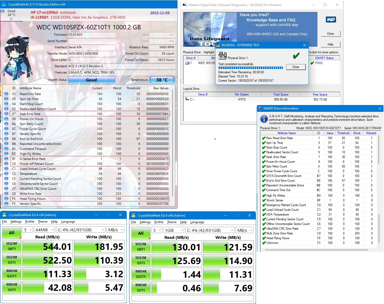The height and width of the screenshot is (304, 384).
Task: Click the orb for Current Pending Sector Count
Action: pyautogui.click(x=6, y=179)
